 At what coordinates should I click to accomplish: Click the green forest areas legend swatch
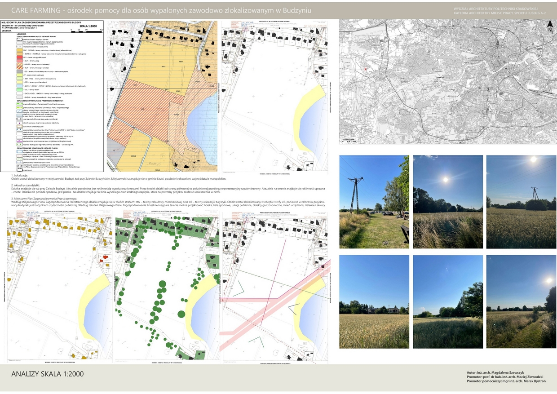coord(19,89)
